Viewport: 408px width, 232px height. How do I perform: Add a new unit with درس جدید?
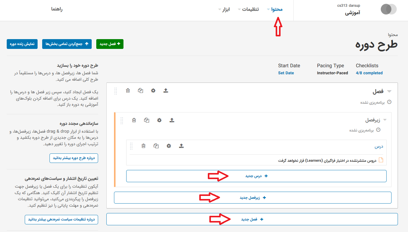tap(256, 176)
